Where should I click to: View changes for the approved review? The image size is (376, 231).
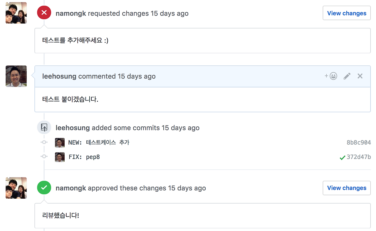(347, 188)
